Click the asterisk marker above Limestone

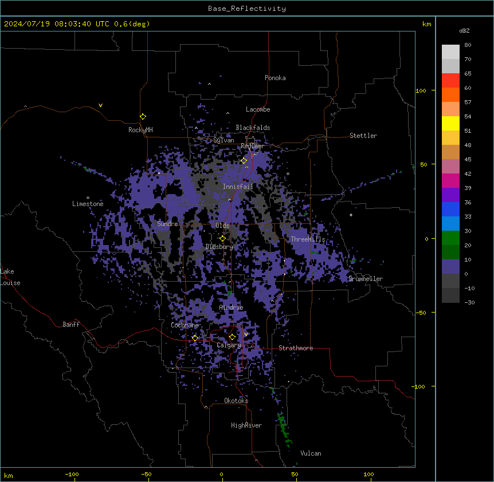click(x=88, y=198)
